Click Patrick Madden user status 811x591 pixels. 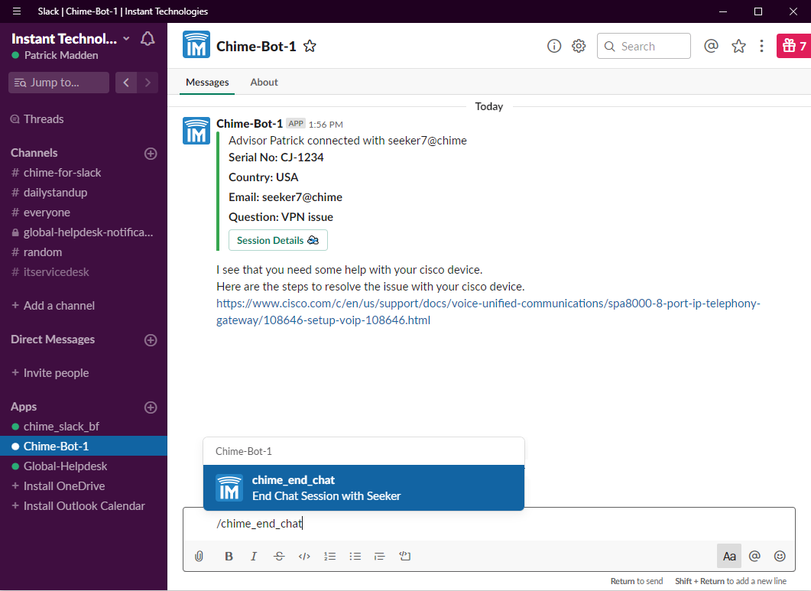pyautogui.click(x=55, y=55)
